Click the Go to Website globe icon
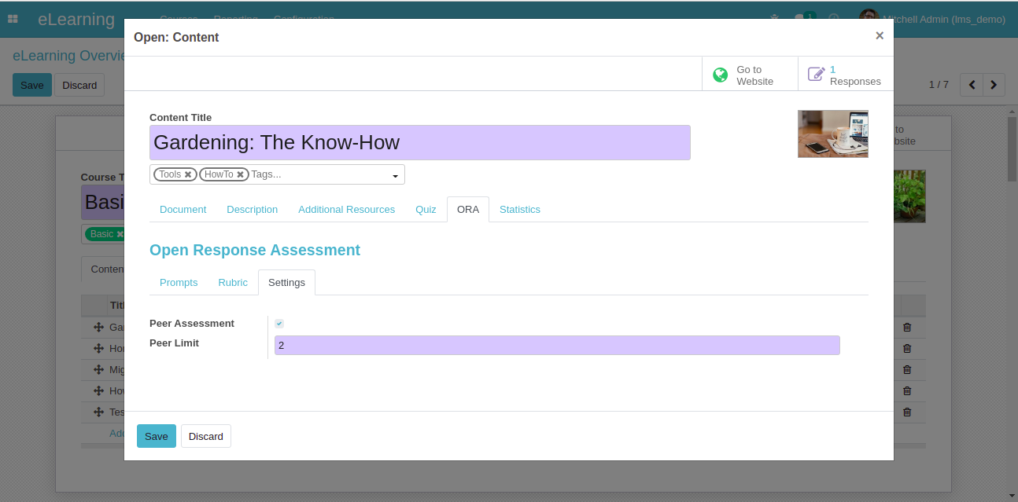This screenshot has width=1018, height=502. coord(720,75)
